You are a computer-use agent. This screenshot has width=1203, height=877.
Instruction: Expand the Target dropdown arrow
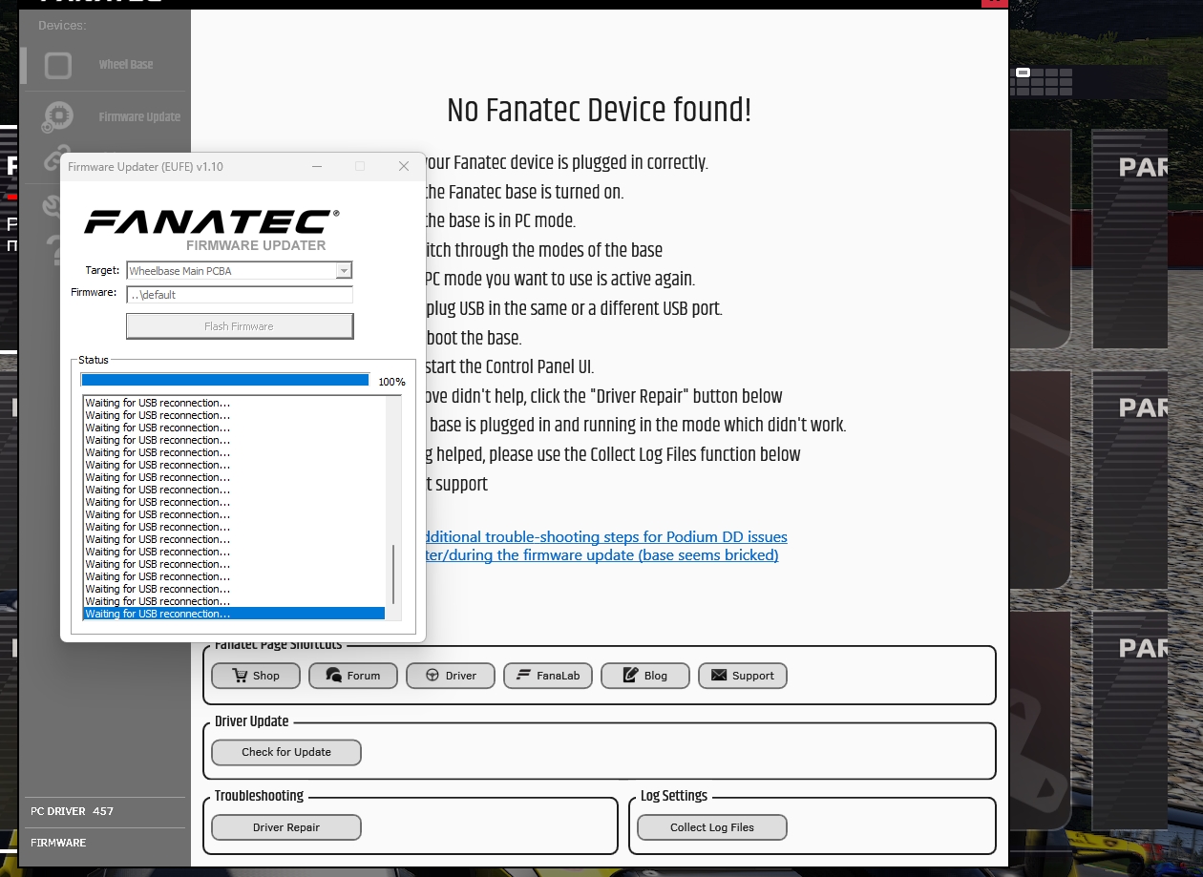344,271
